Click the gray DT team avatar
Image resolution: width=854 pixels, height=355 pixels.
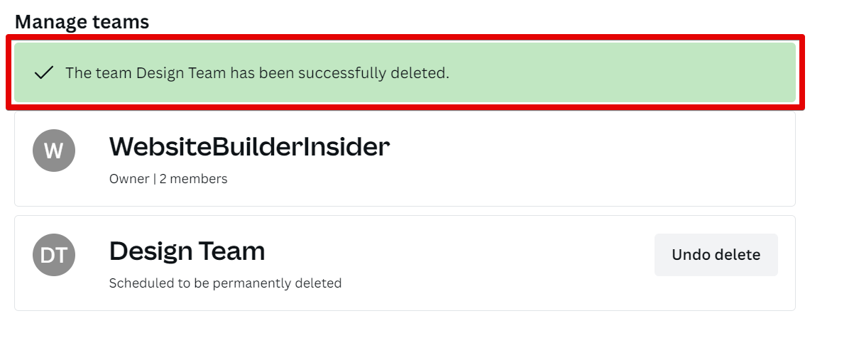(x=54, y=255)
